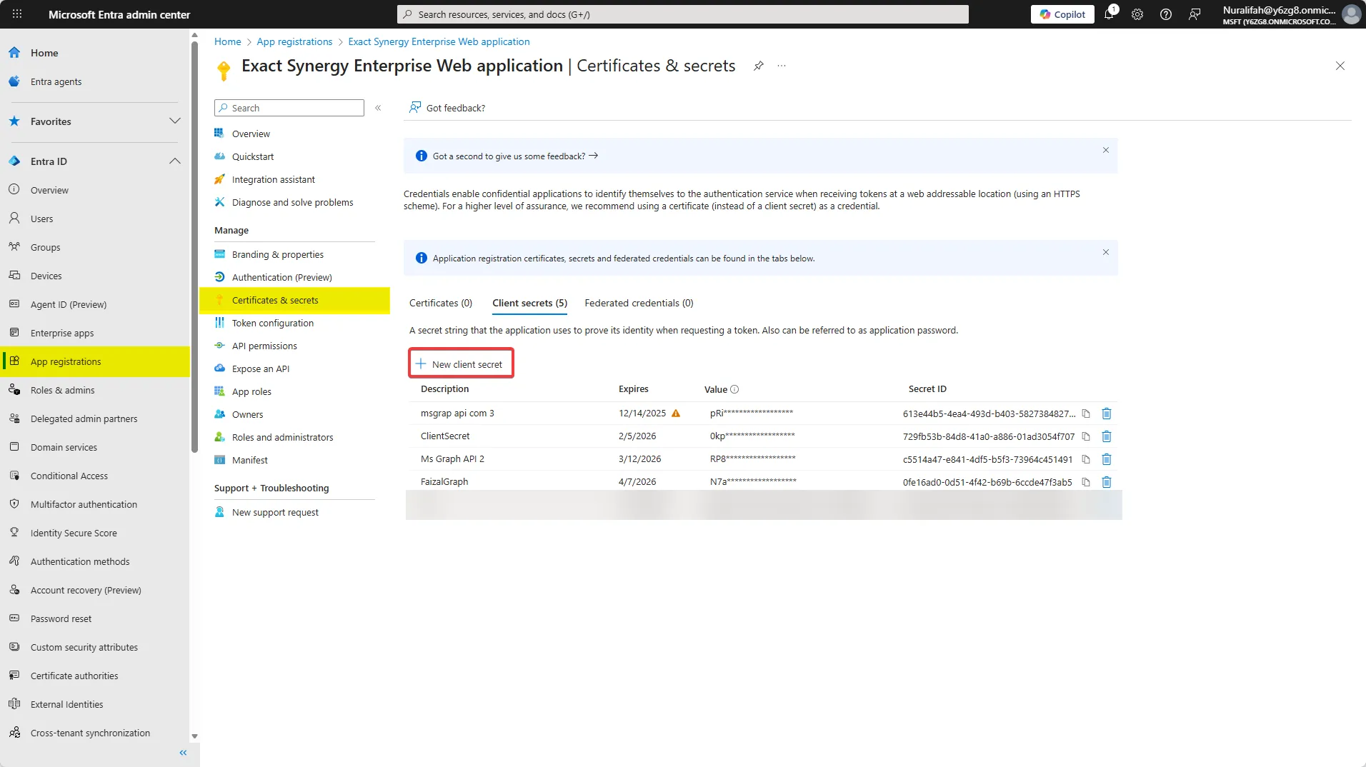Open the user profile avatar

(1351, 14)
